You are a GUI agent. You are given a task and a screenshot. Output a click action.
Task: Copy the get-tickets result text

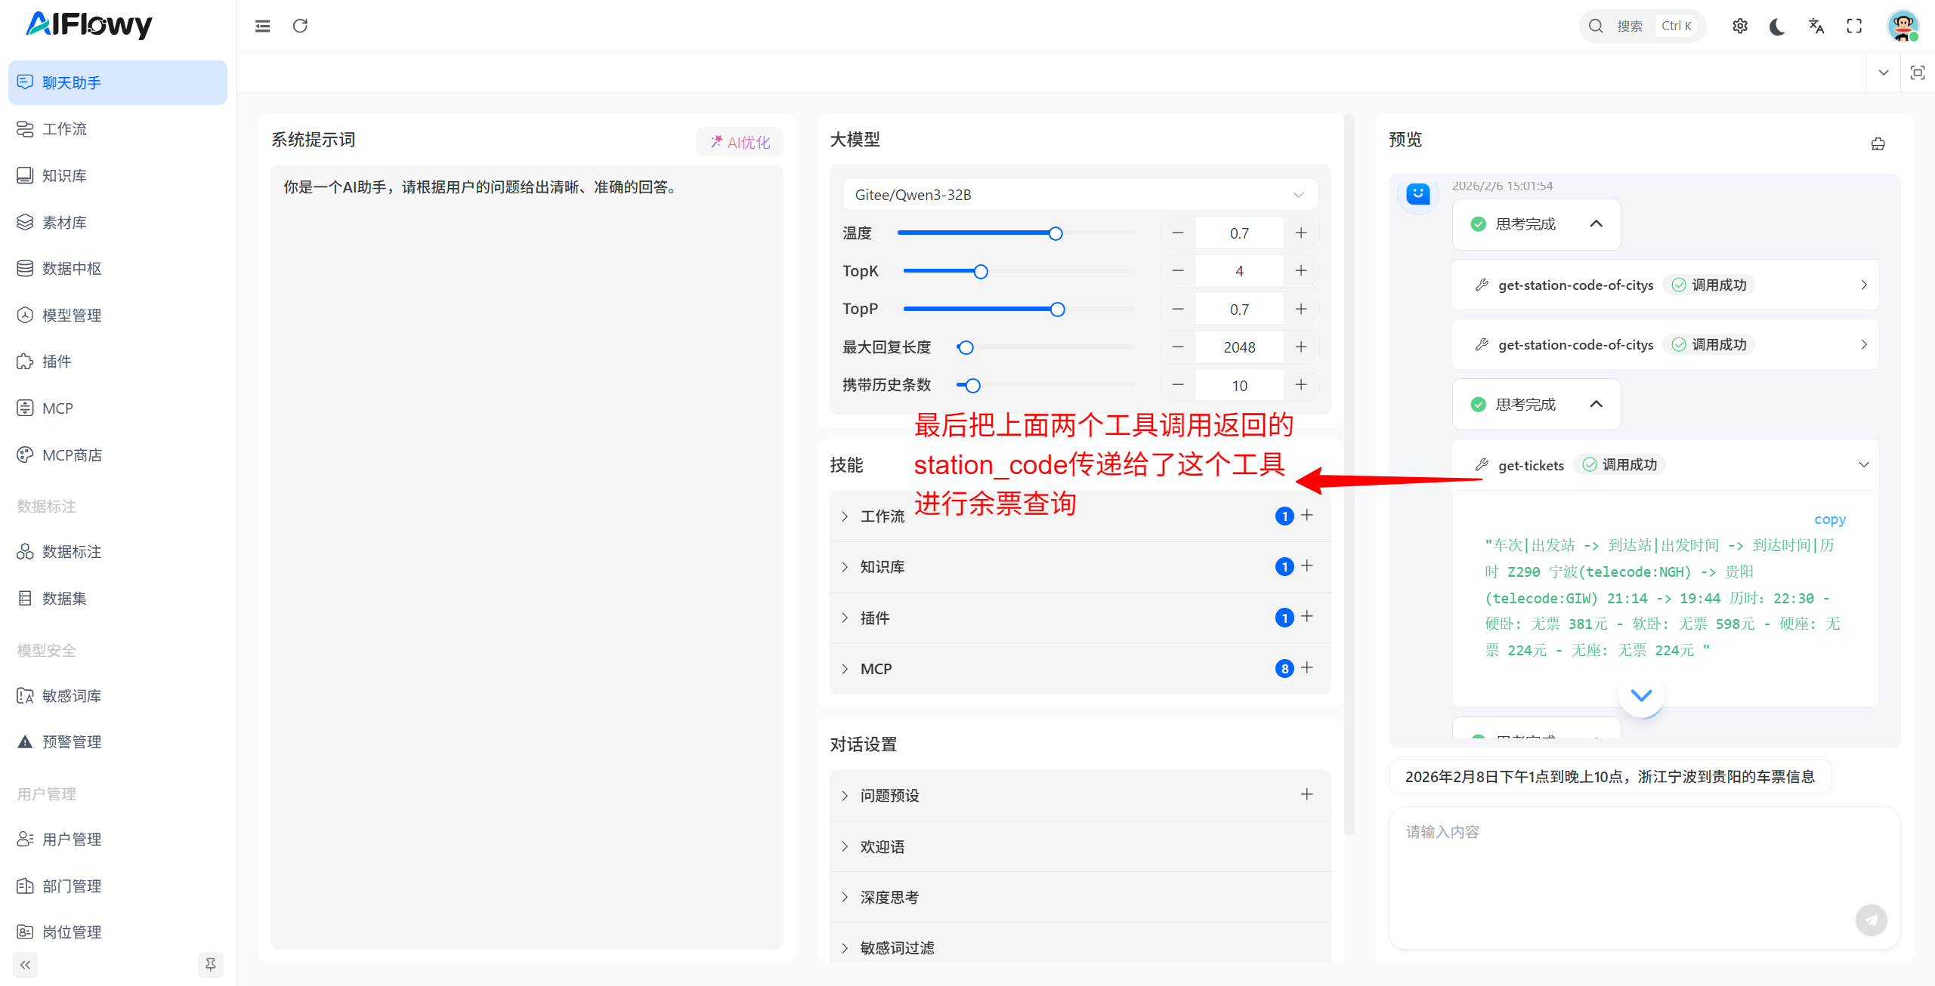[1829, 519]
